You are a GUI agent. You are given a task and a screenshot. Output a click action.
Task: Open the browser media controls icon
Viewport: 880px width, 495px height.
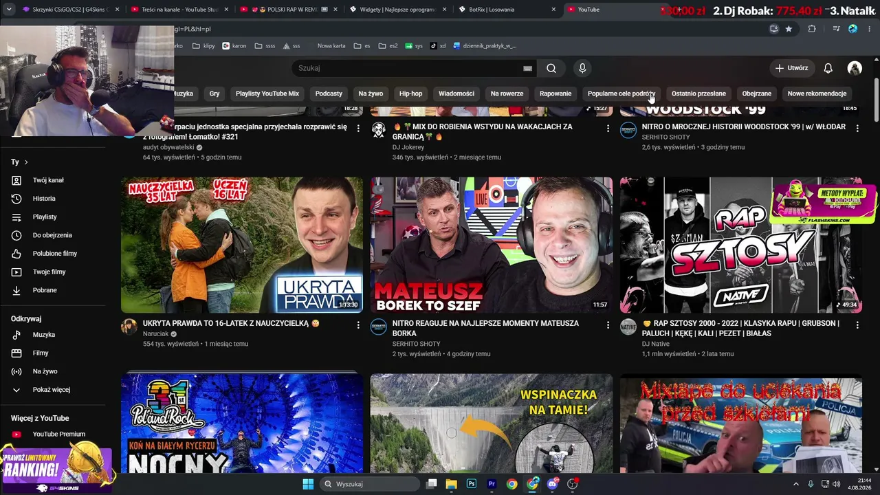[836, 29]
